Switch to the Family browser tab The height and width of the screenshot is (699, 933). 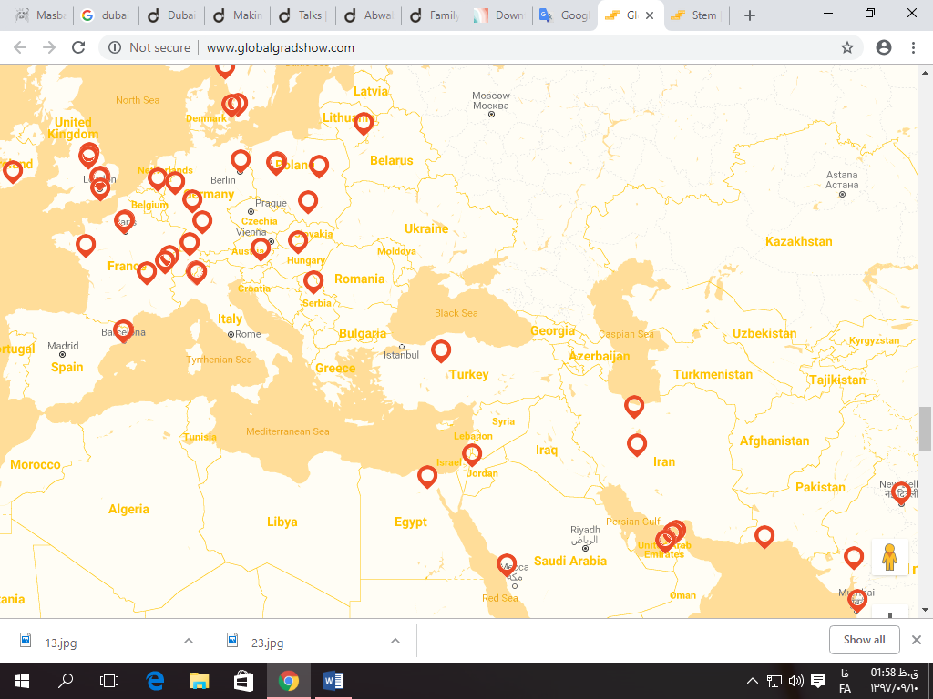click(436, 15)
